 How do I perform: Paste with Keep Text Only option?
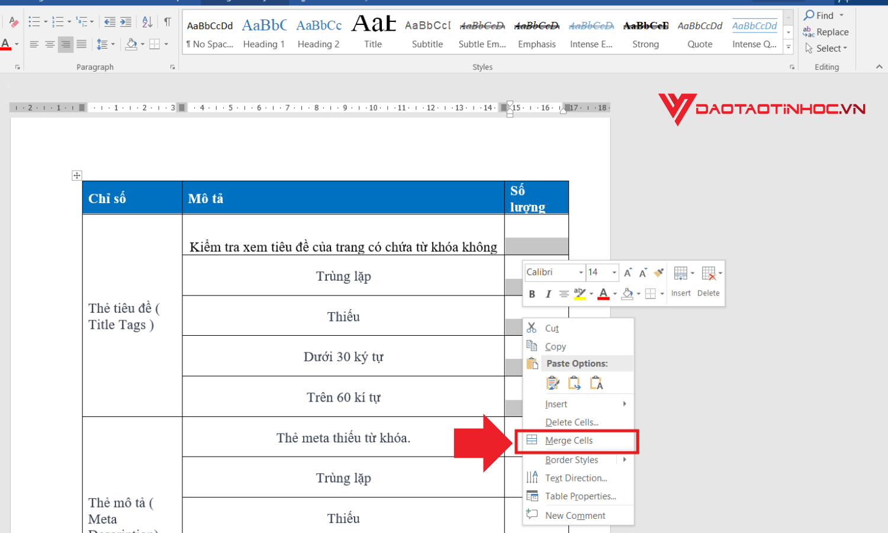596,383
